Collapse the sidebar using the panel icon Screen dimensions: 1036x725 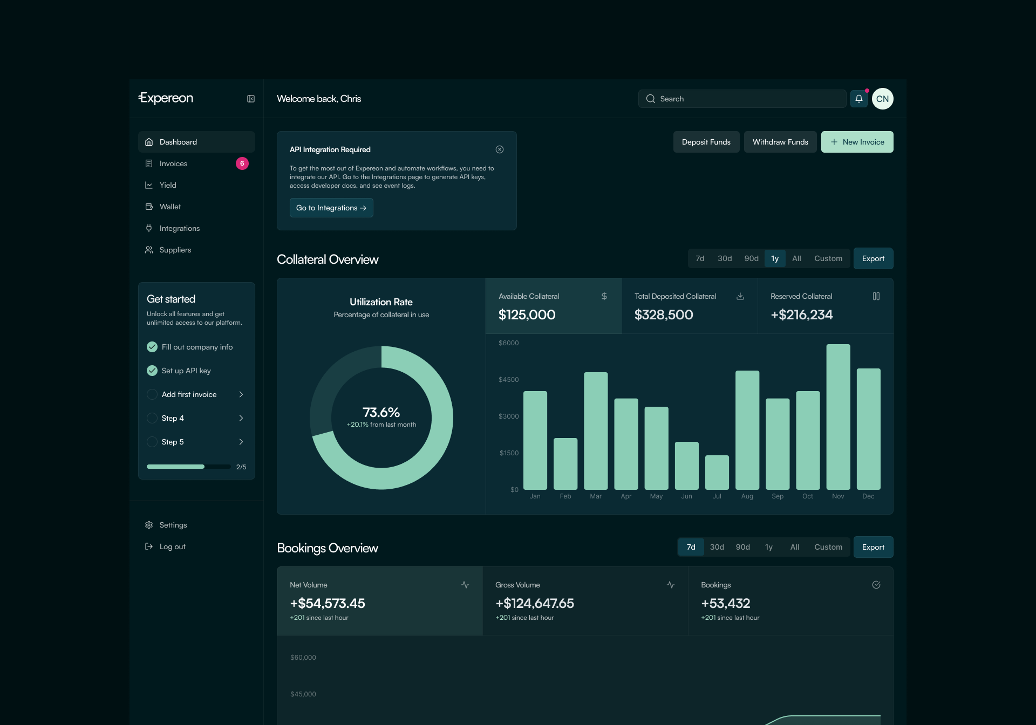click(x=251, y=99)
